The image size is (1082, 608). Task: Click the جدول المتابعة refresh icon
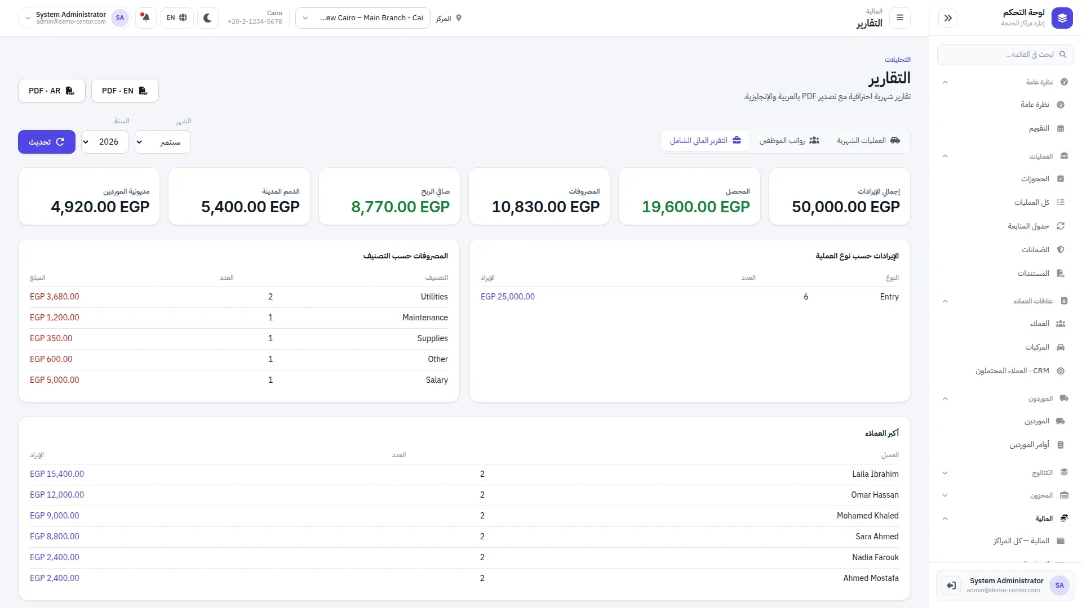click(1061, 226)
